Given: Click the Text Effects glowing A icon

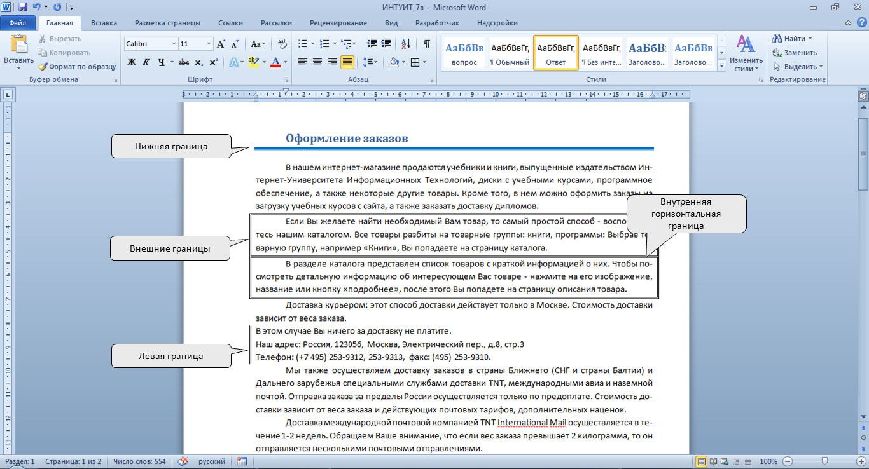Looking at the screenshot, I should tap(233, 62).
